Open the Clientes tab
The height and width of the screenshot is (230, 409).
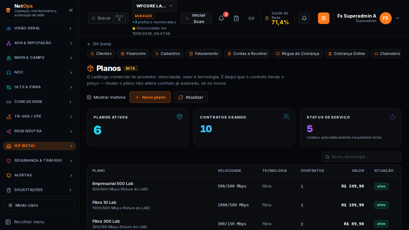(x=101, y=54)
